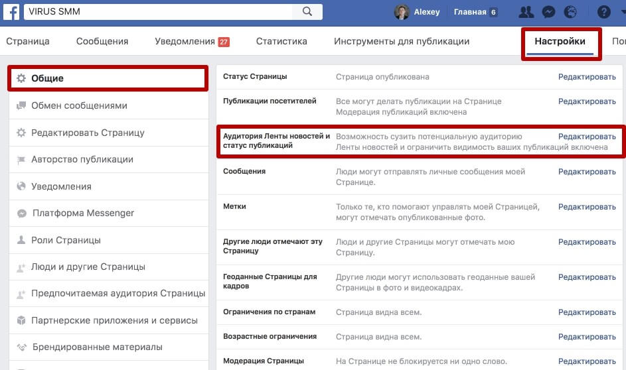The width and height of the screenshot is (626, 370).
Task: Click the search magnifier button
Action: pyautogui.click(x=307, y=11)
